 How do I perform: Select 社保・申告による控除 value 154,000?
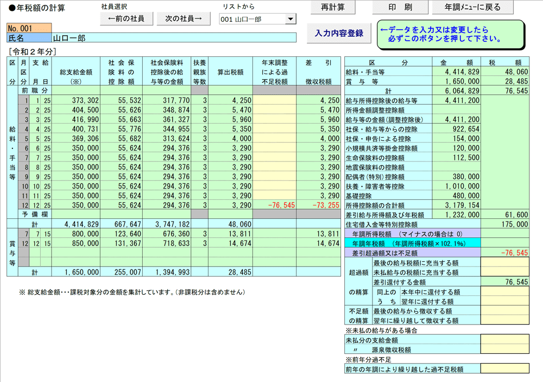click(457, 138)
